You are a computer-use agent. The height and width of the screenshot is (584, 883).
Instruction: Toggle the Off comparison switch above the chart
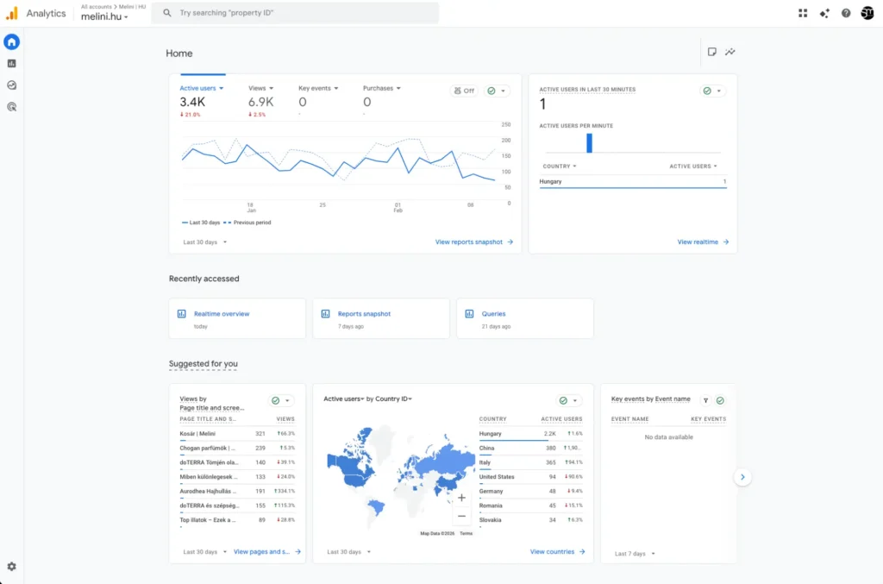[463, 90]
